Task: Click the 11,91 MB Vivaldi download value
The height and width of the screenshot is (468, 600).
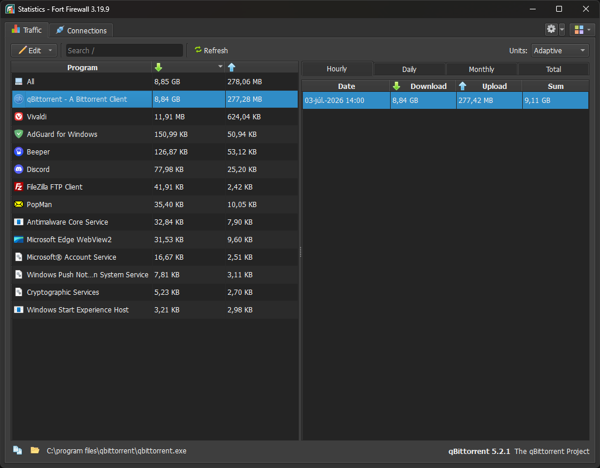Action: [x=170, y=117]
